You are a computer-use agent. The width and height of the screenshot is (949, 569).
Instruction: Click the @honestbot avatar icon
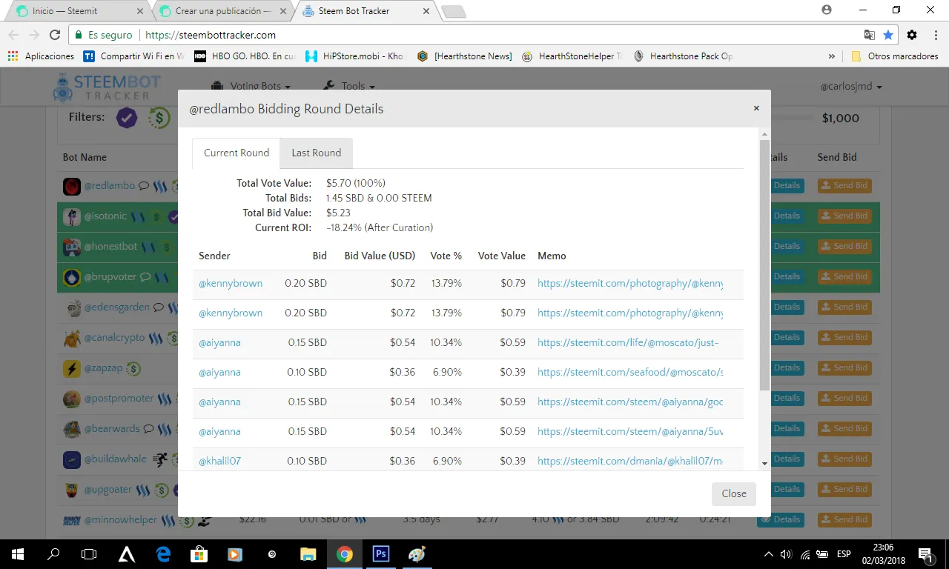[x=72, y=247]
